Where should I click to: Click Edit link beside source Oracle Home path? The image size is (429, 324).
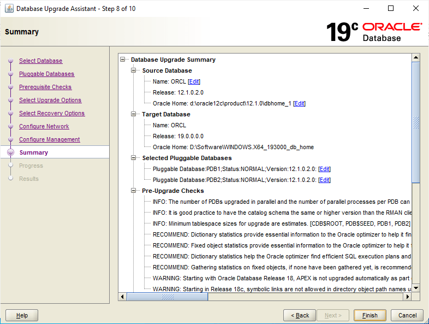click(x=299, y=103)
